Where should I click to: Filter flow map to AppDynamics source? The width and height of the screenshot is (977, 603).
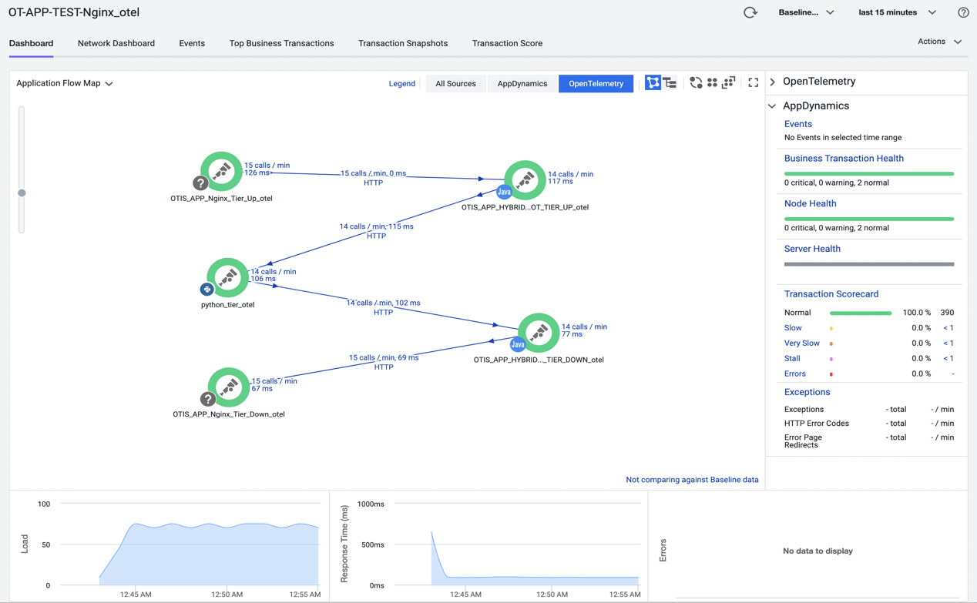click(x=522, y=83)
